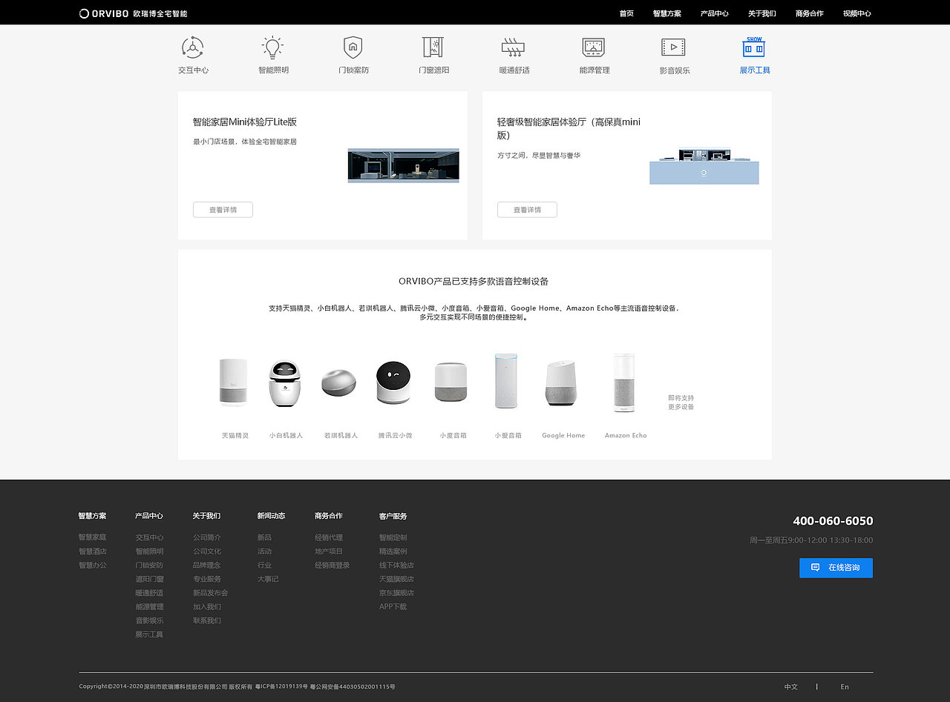Open APP下载 footer link

[393, 607]
